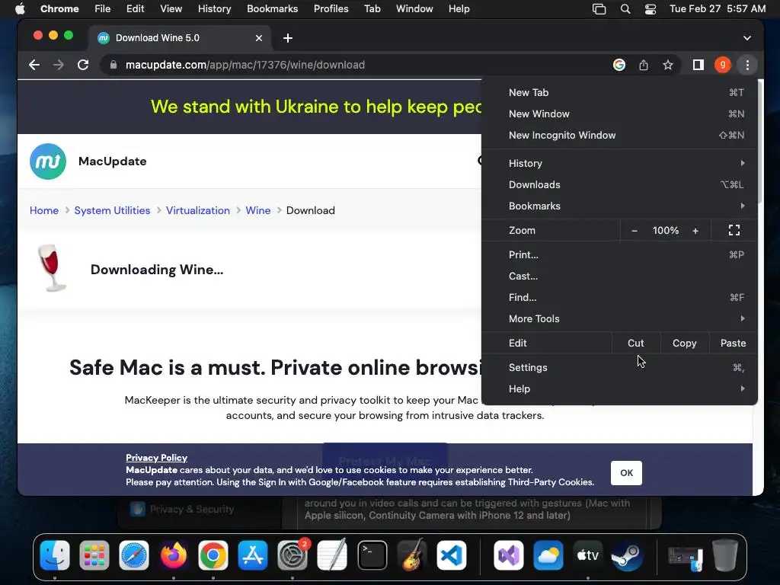Decrease zoom with the minus button
Viewport: 780px width, 585px height.
635,230
